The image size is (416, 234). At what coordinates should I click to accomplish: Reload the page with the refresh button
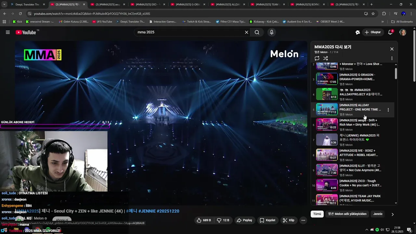pos(20,14)
